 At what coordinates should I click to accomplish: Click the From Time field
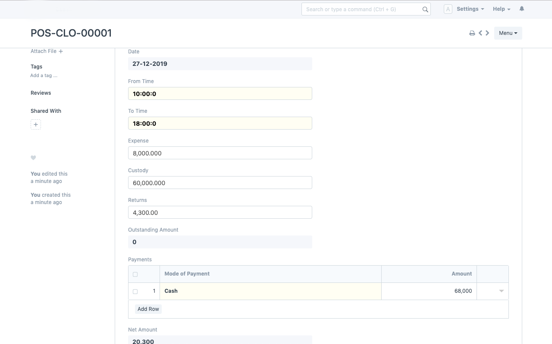(x=220, y=94)
